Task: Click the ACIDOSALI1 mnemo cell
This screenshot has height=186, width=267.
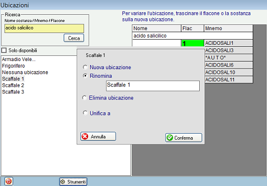Action: (x=228, y=43)
